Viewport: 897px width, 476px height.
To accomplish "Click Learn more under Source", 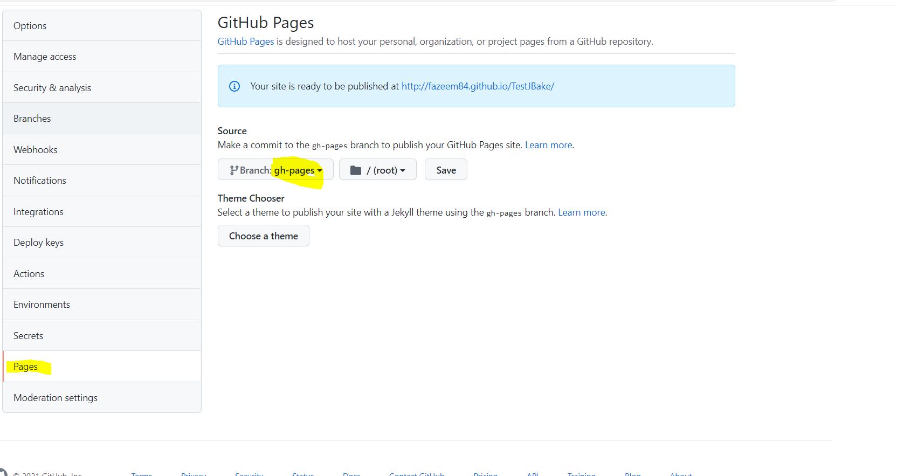I will [549, 145].
